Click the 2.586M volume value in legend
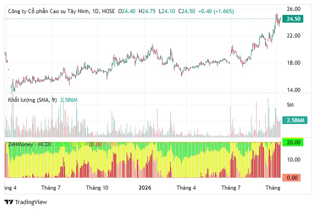This screenshot has width=316, height=210. [x=69, y=100]
